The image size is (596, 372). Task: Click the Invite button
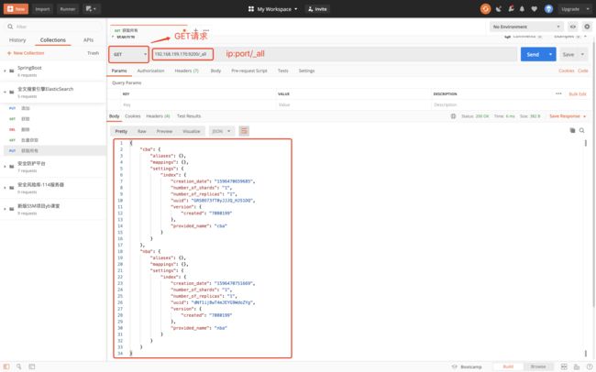(317, 9)
